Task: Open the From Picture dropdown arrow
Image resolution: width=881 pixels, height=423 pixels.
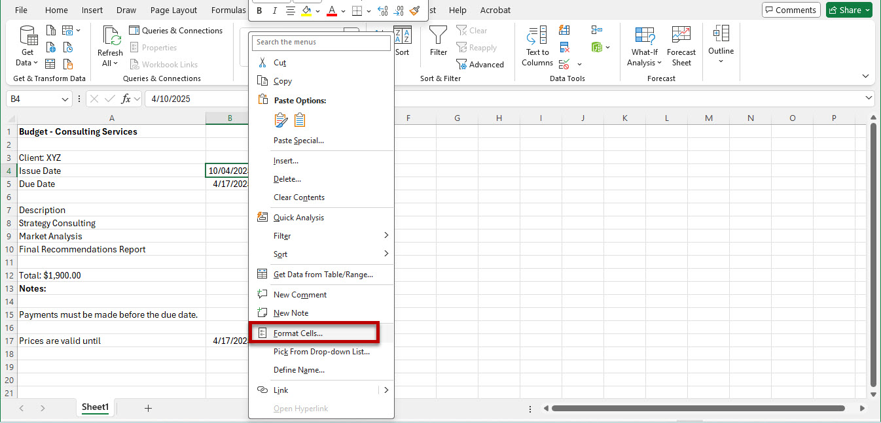Action: tap(79, 30)
